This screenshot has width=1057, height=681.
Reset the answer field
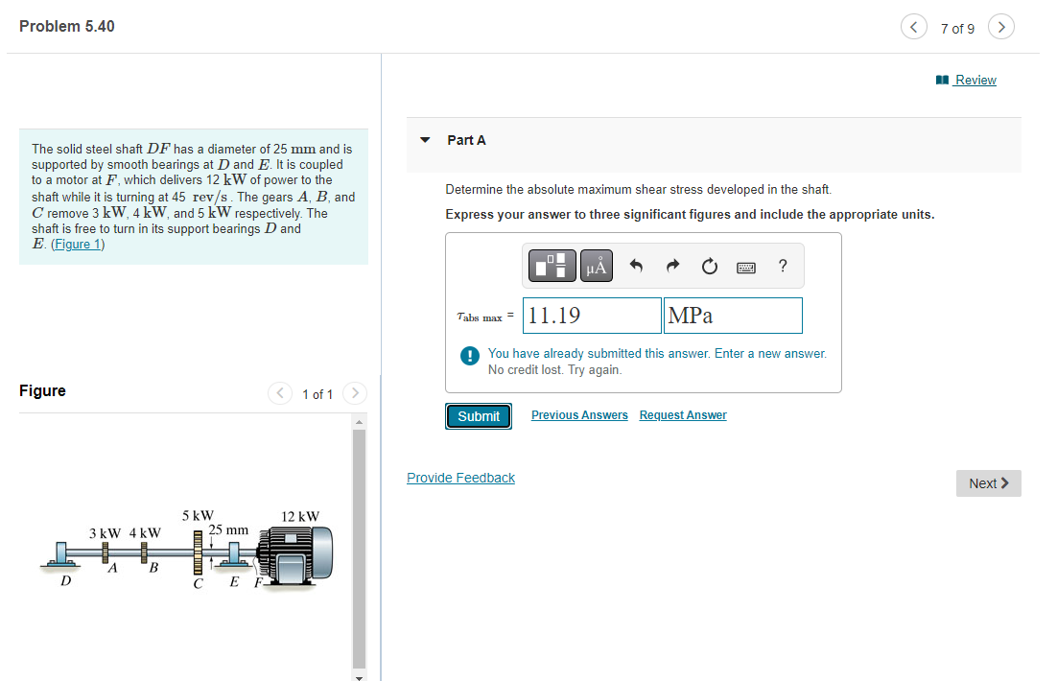709,267
